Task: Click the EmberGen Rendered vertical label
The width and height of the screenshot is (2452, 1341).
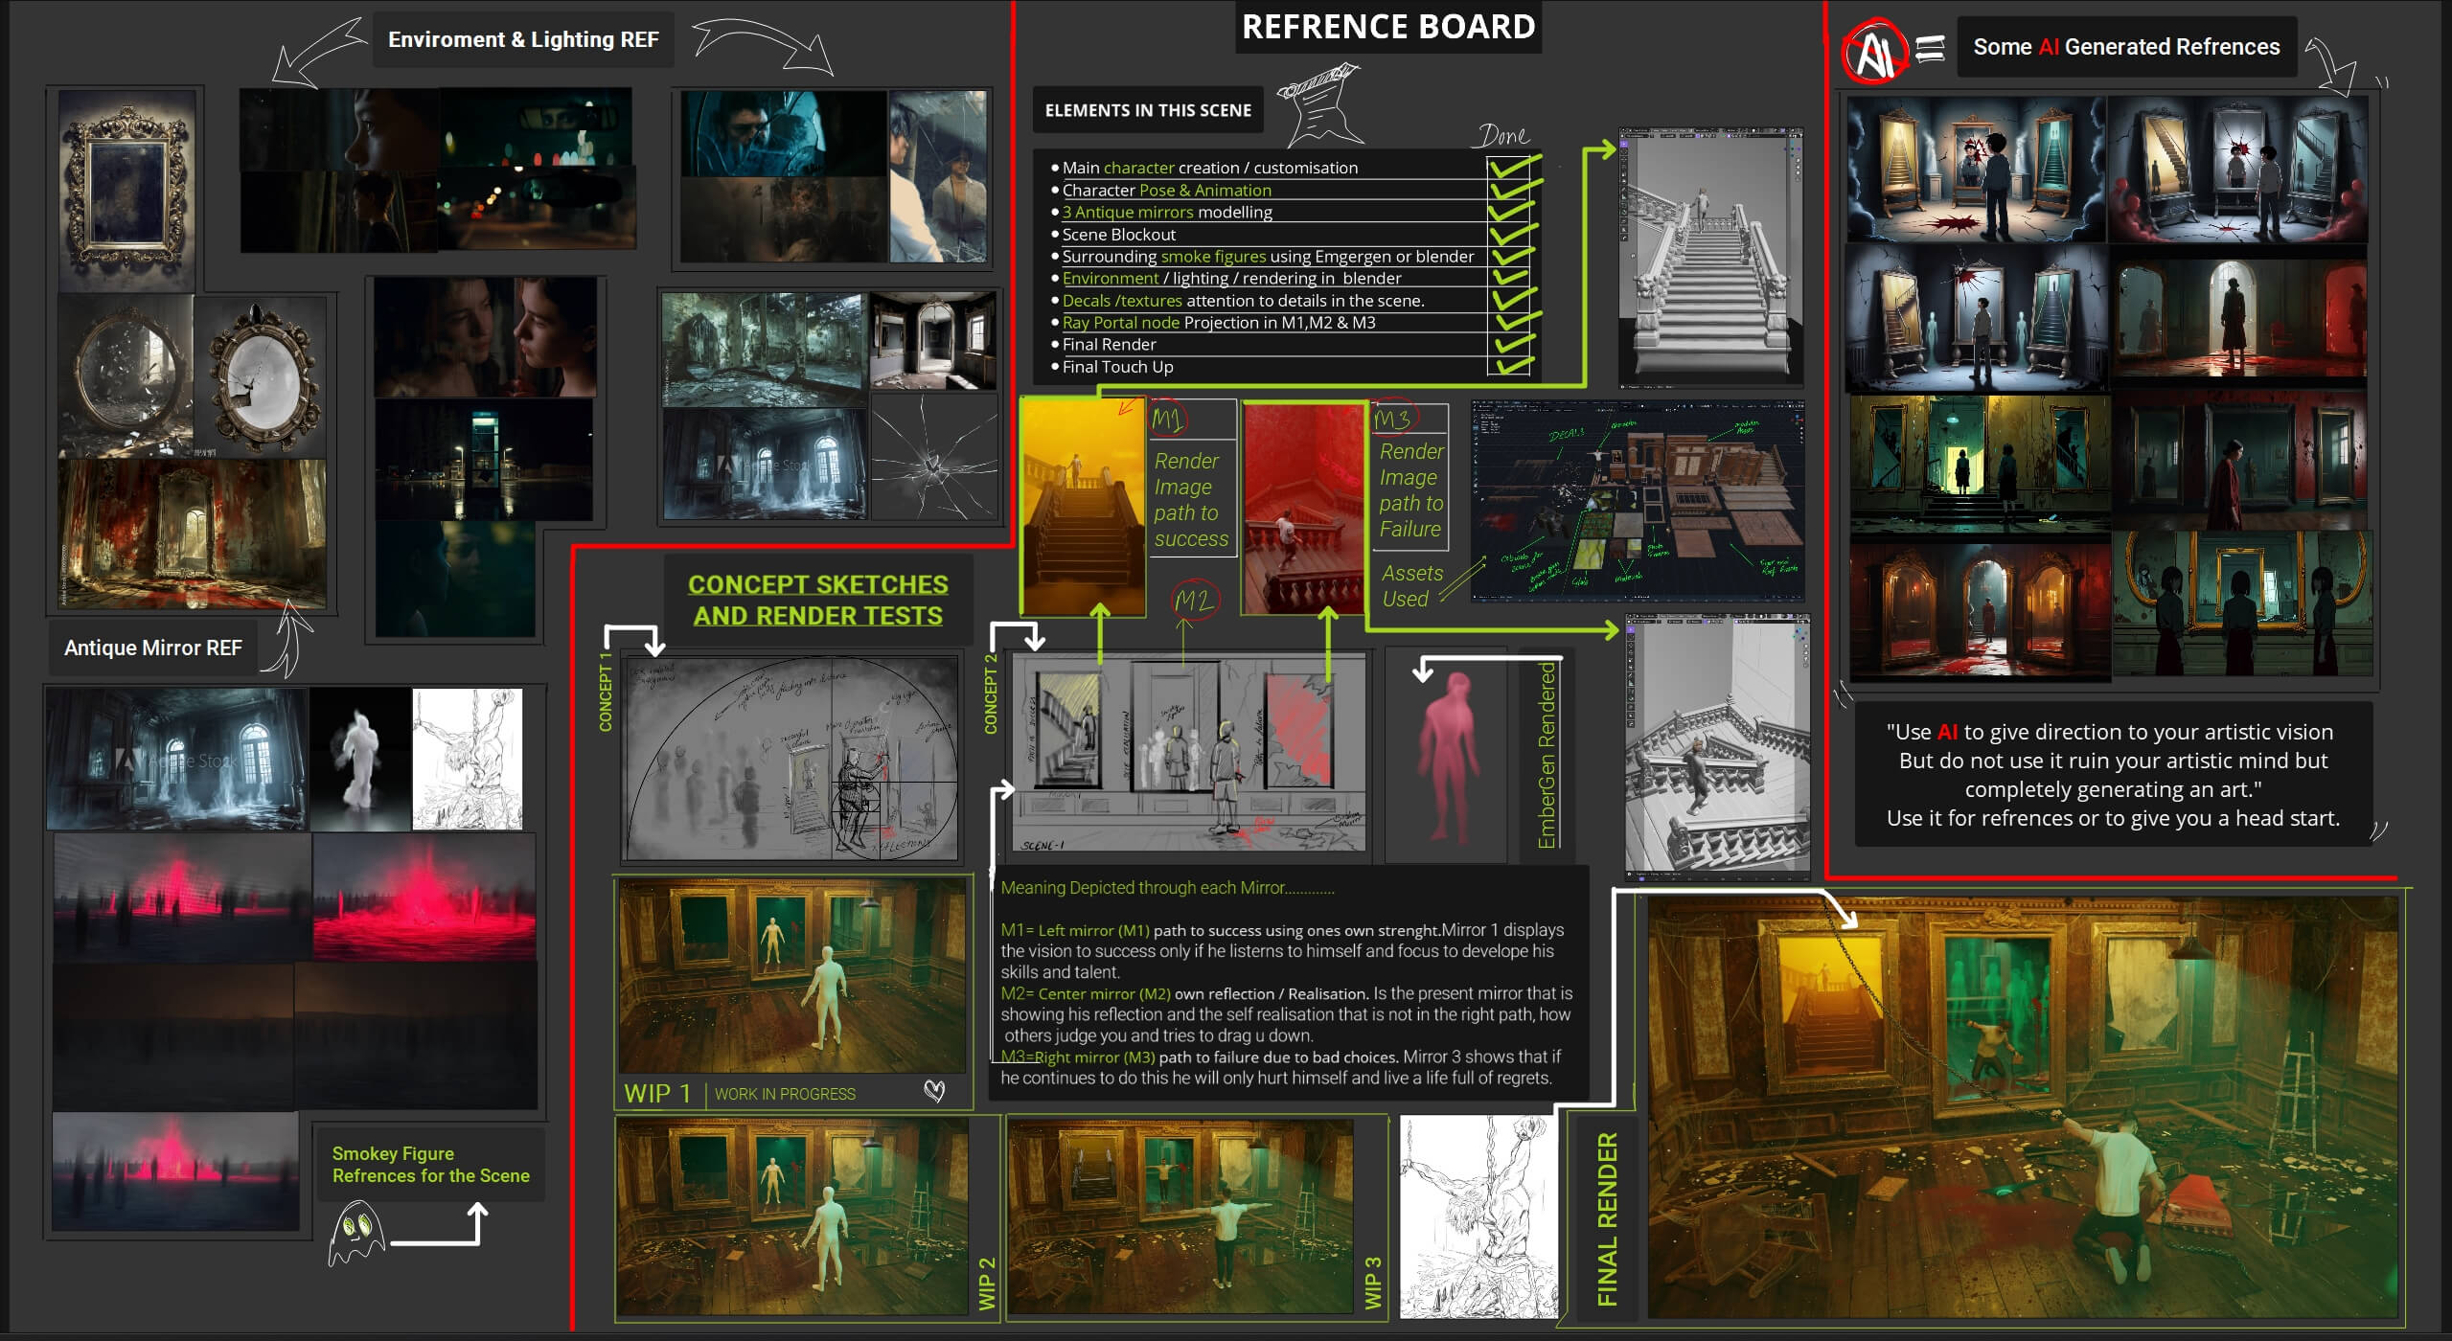Action: tap(1547, 754)
